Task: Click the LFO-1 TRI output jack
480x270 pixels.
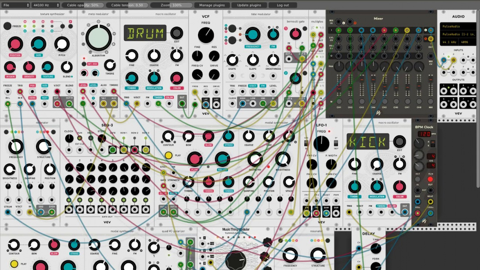Action: click(316, 212)
